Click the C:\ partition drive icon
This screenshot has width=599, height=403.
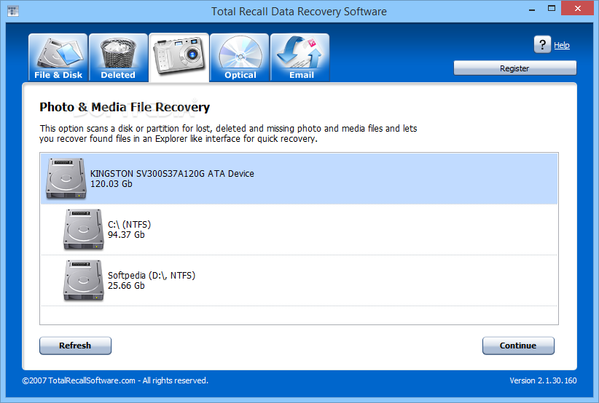83,230
